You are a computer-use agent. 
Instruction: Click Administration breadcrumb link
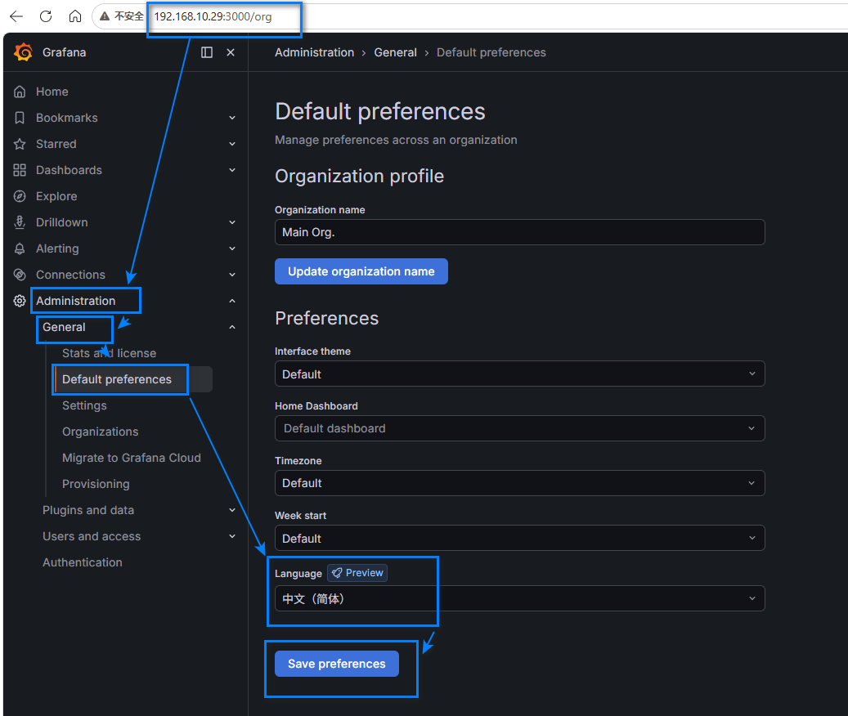[x=314, y=52]
